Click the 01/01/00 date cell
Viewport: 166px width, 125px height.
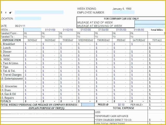click(x=50, y=30)
